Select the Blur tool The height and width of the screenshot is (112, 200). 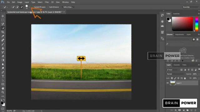click(x=3, y=64)
